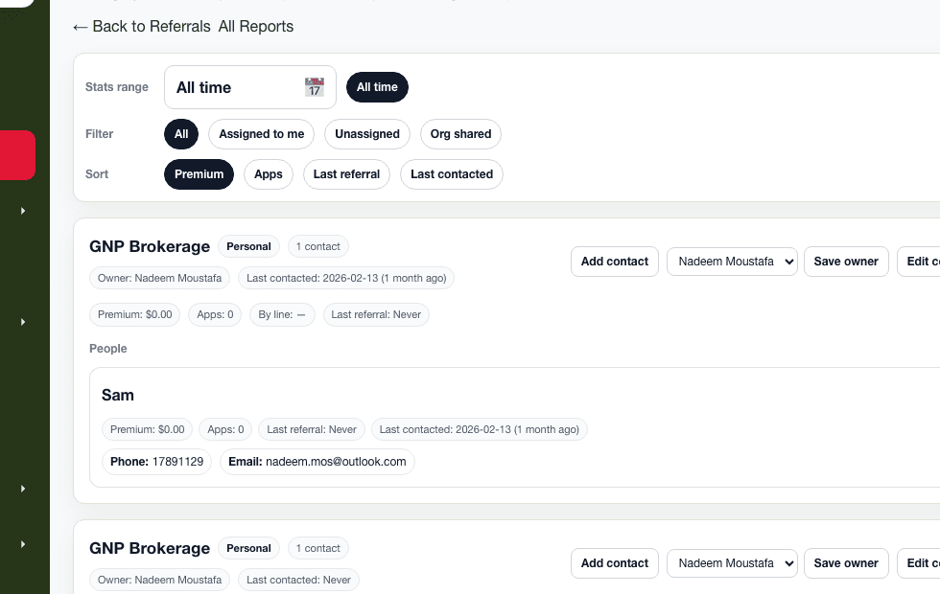Click Save owner on the first GNP Brokerage card

(846, 261)
